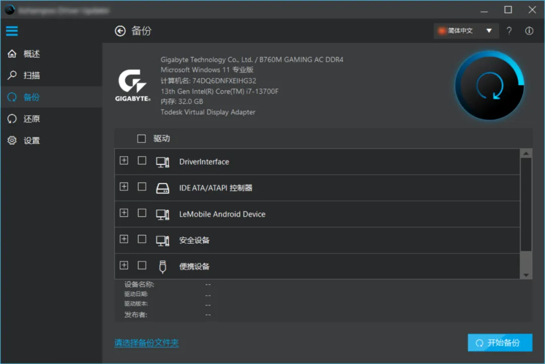This screenshot has width=545, height=364.
Task: Open the info circle icon
Action: click(529, 31)
